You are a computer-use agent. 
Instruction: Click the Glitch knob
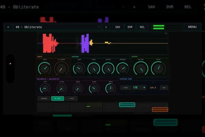(108, 68)
